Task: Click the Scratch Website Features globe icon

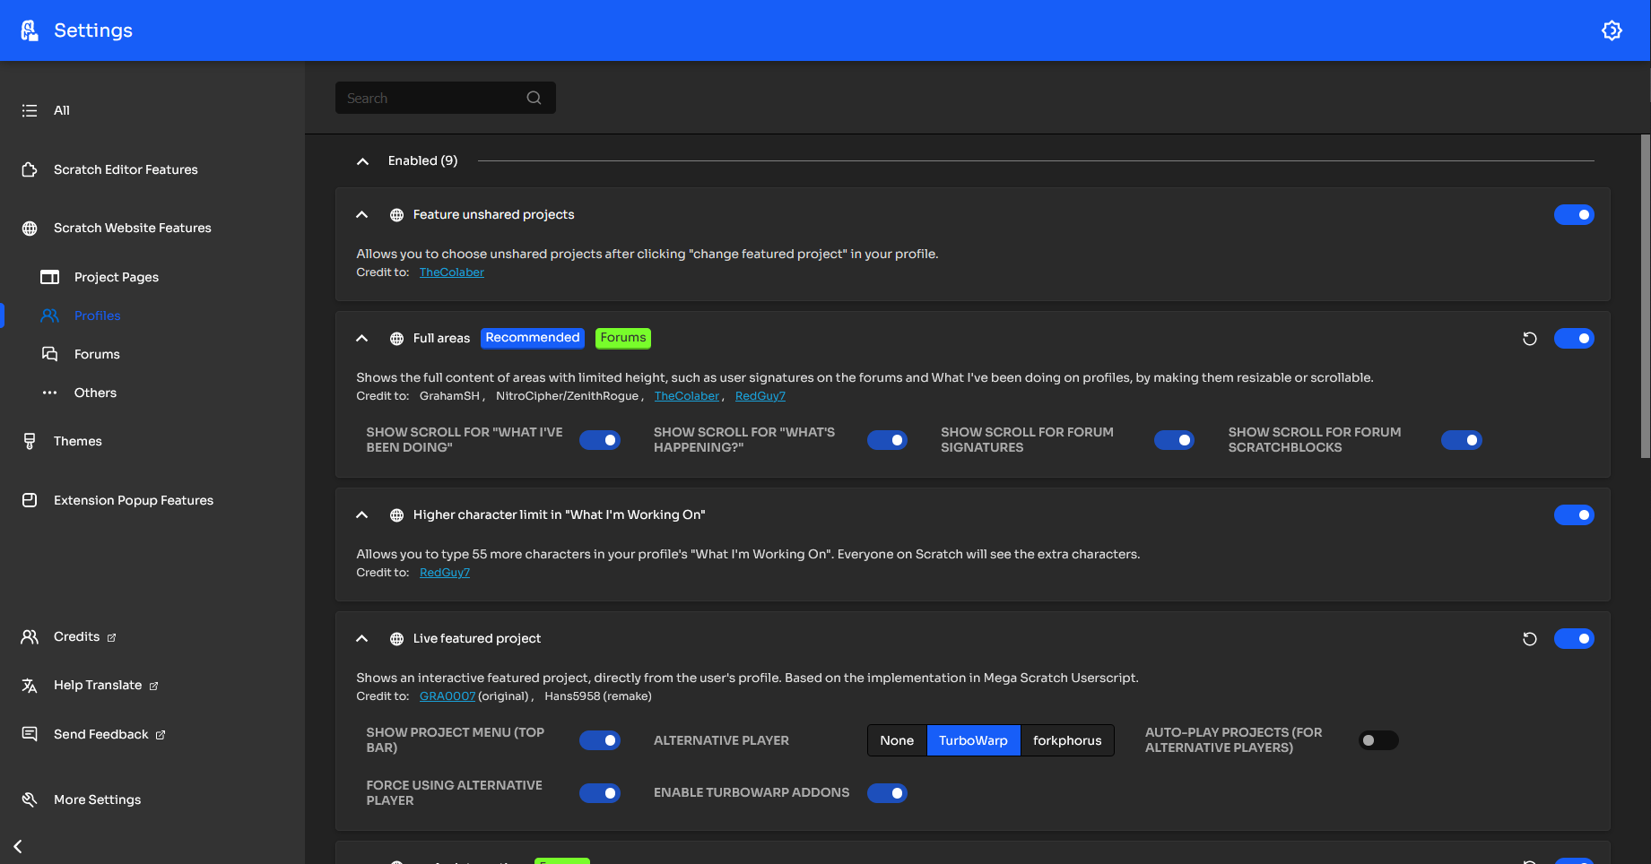Action: click(30, 229)
